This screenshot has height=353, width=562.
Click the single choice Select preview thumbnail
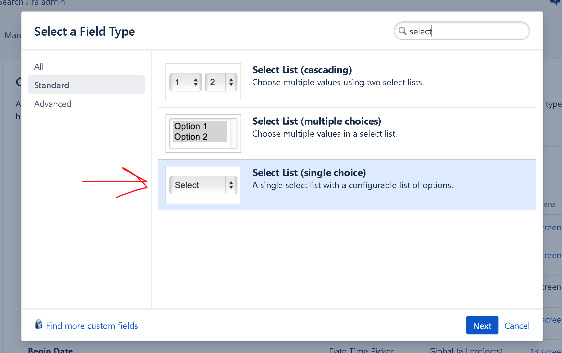coord(203,185)
